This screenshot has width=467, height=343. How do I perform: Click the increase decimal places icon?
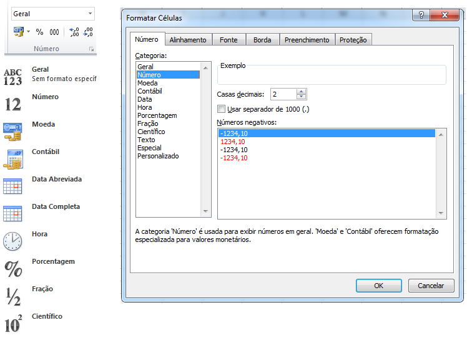[74, 32]
